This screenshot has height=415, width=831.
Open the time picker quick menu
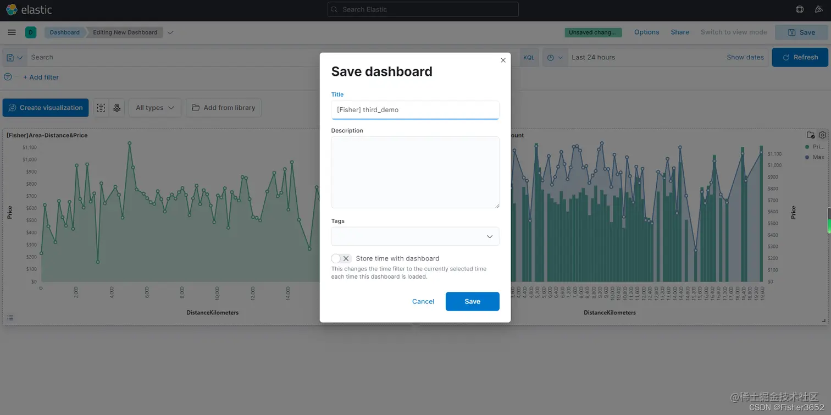pyautogui.click(x=555, y=57)
